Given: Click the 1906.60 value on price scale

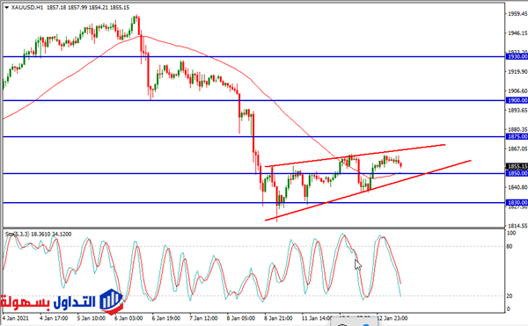Looking at the screenshot, I should pyautogui.click(x=517, y=91).
